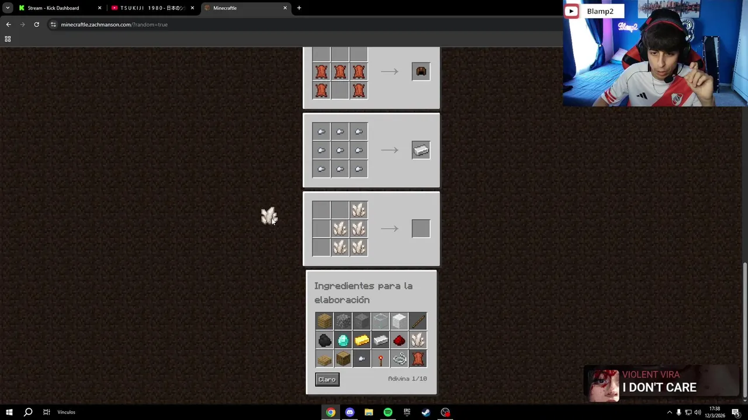Reload the Minecraftle page
Viewport: 748px width, 420px height.
(36, 24)
